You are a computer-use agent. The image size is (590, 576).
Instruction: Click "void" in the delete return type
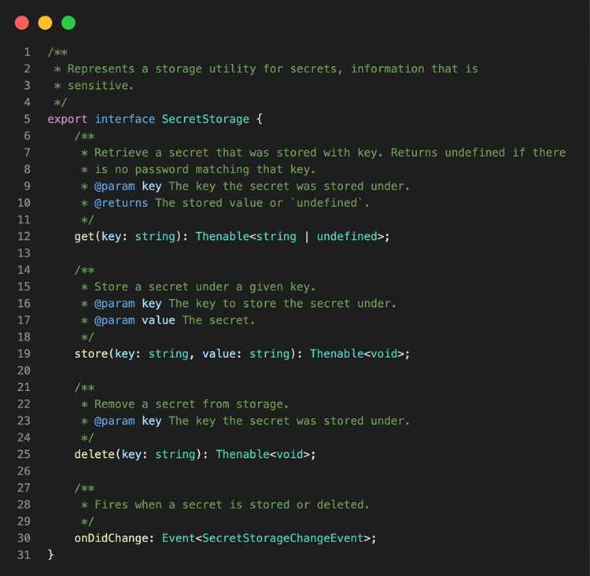click(x=289, y=454)
